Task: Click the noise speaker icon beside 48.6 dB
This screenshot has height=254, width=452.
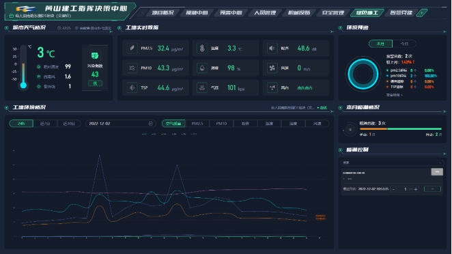Action: [x=272, y=48]
